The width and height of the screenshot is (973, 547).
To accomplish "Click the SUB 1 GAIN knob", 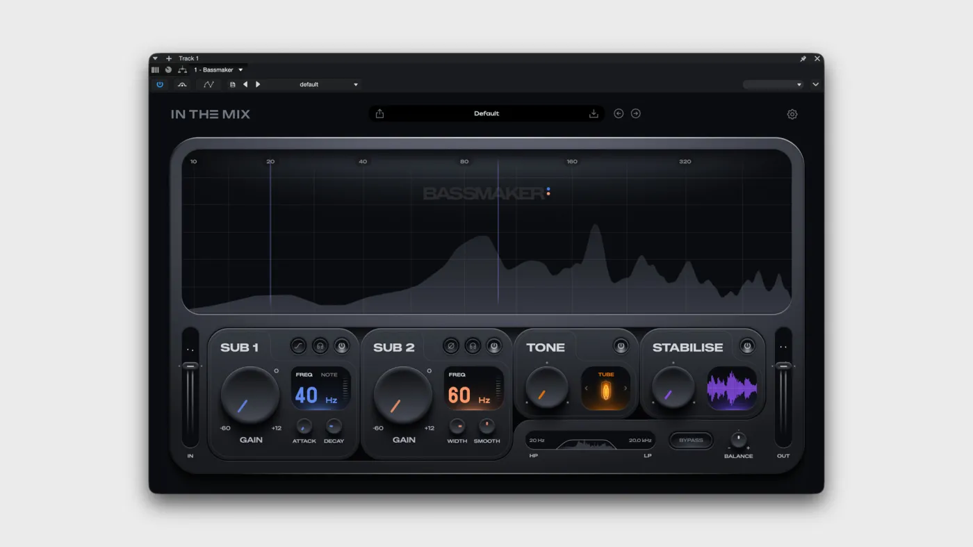I will pyautogui.click(x=250, y=395).
